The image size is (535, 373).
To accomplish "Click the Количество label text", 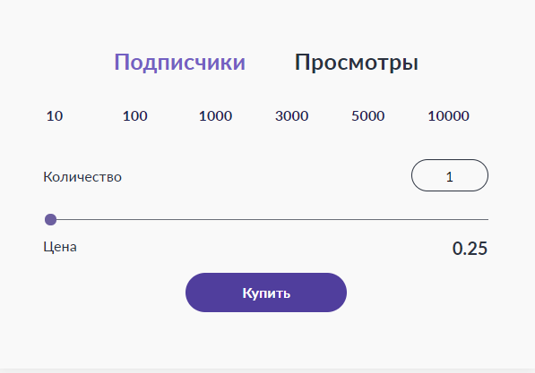I will pos(82,177).
